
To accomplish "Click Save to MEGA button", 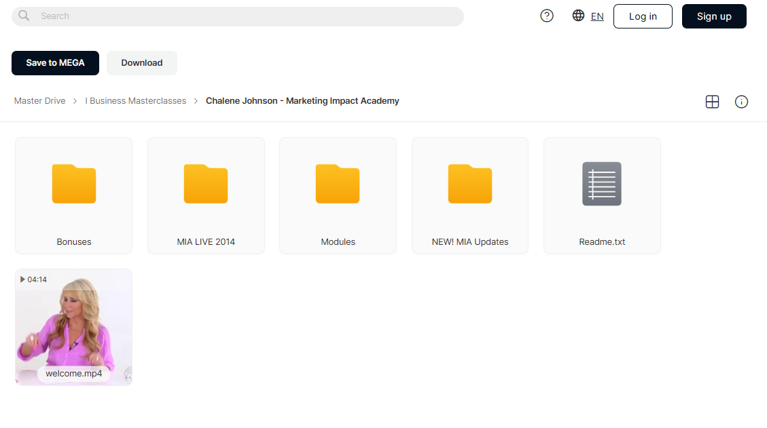I will [55, 63].
